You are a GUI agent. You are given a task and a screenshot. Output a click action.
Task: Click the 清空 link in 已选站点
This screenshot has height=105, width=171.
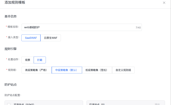157,104
